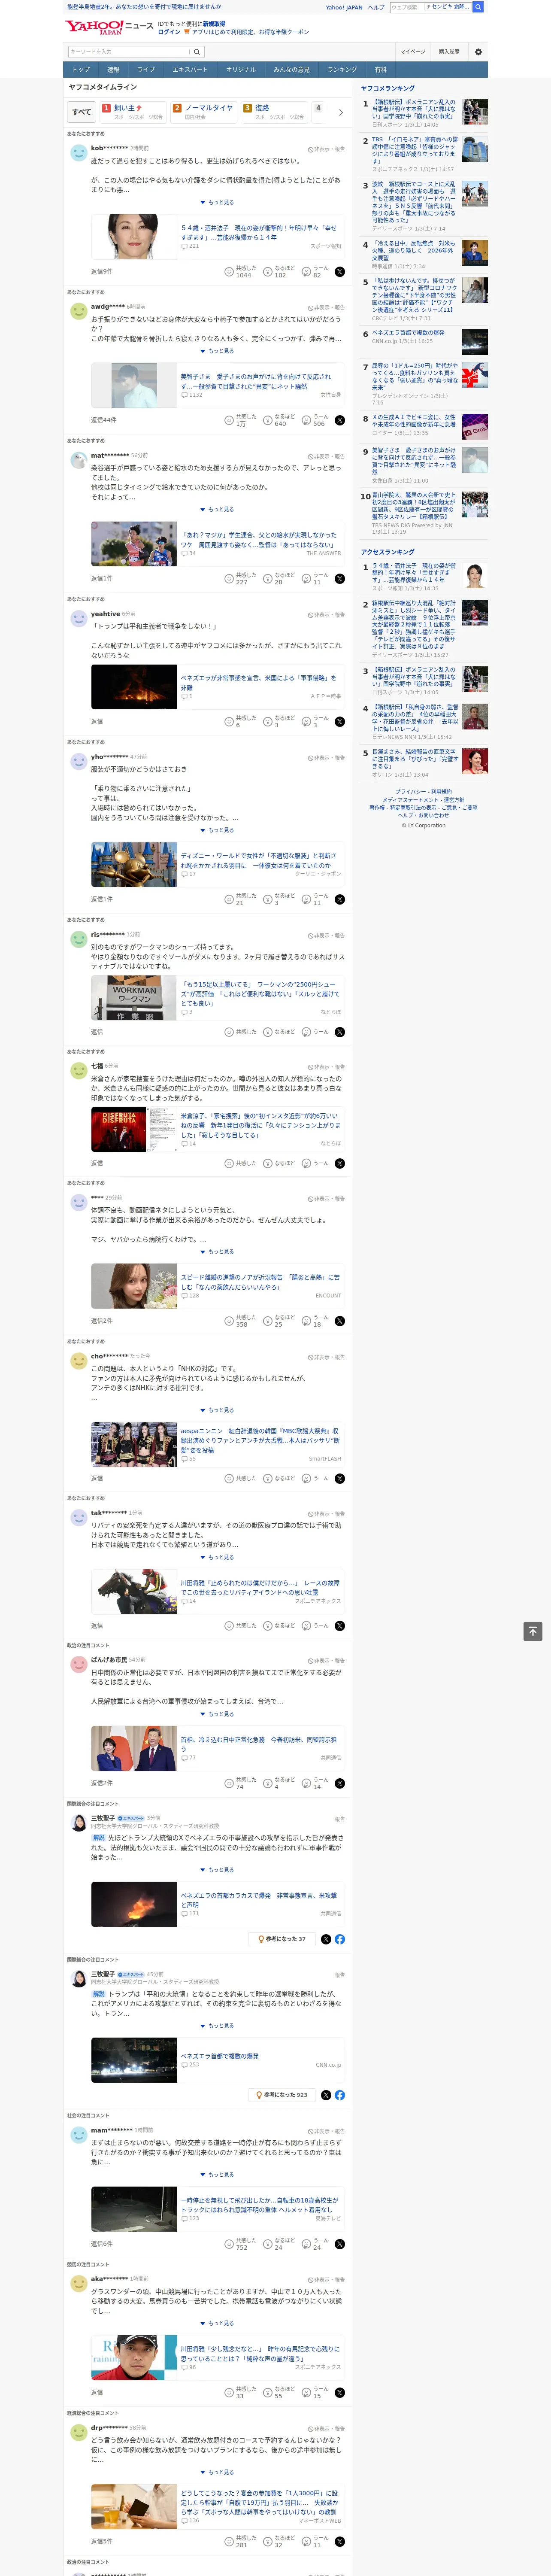Expand もっと見る on tak's comment
This screenshot has height=2576, width=551.
pyautogui.click(x=217, y=1557)
